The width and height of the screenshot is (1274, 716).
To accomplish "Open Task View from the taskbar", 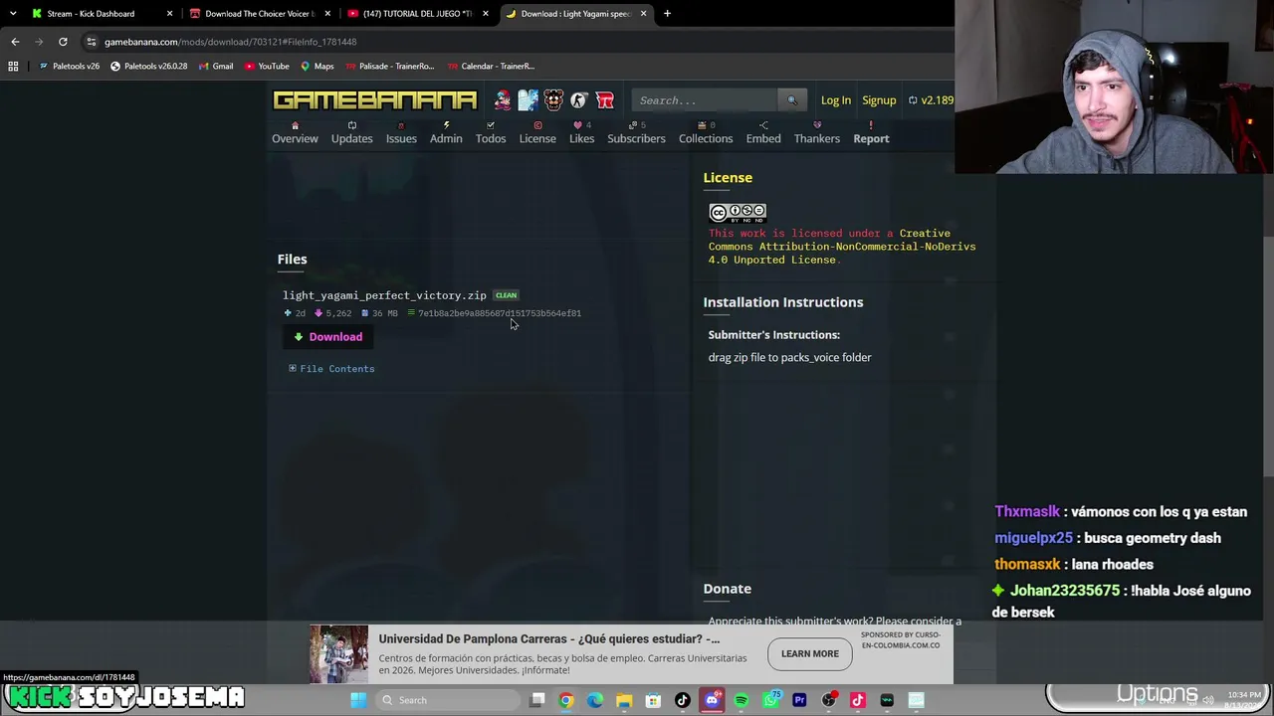I will (537, 700).
